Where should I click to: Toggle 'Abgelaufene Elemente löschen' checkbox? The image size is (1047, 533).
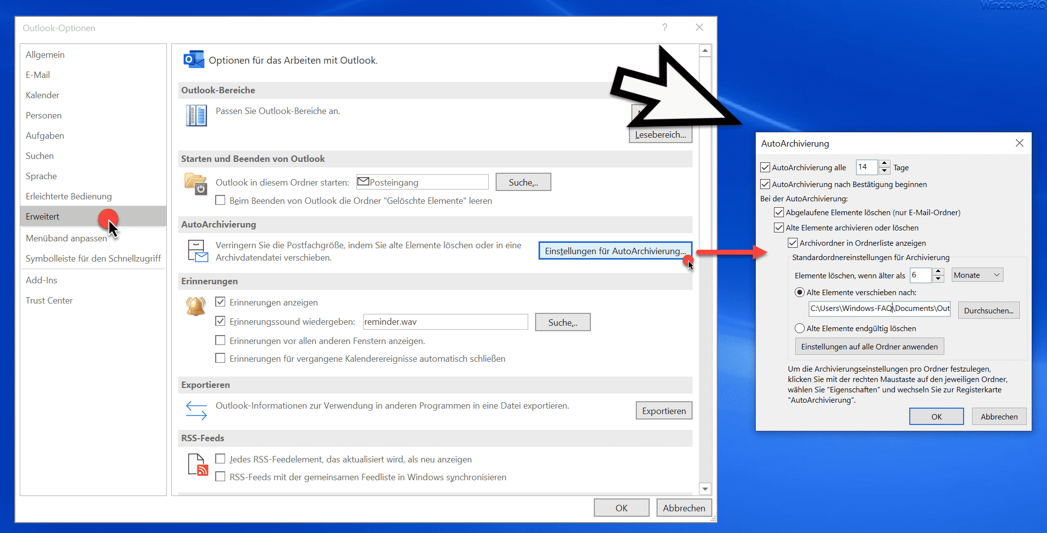(x=779, y=212)
